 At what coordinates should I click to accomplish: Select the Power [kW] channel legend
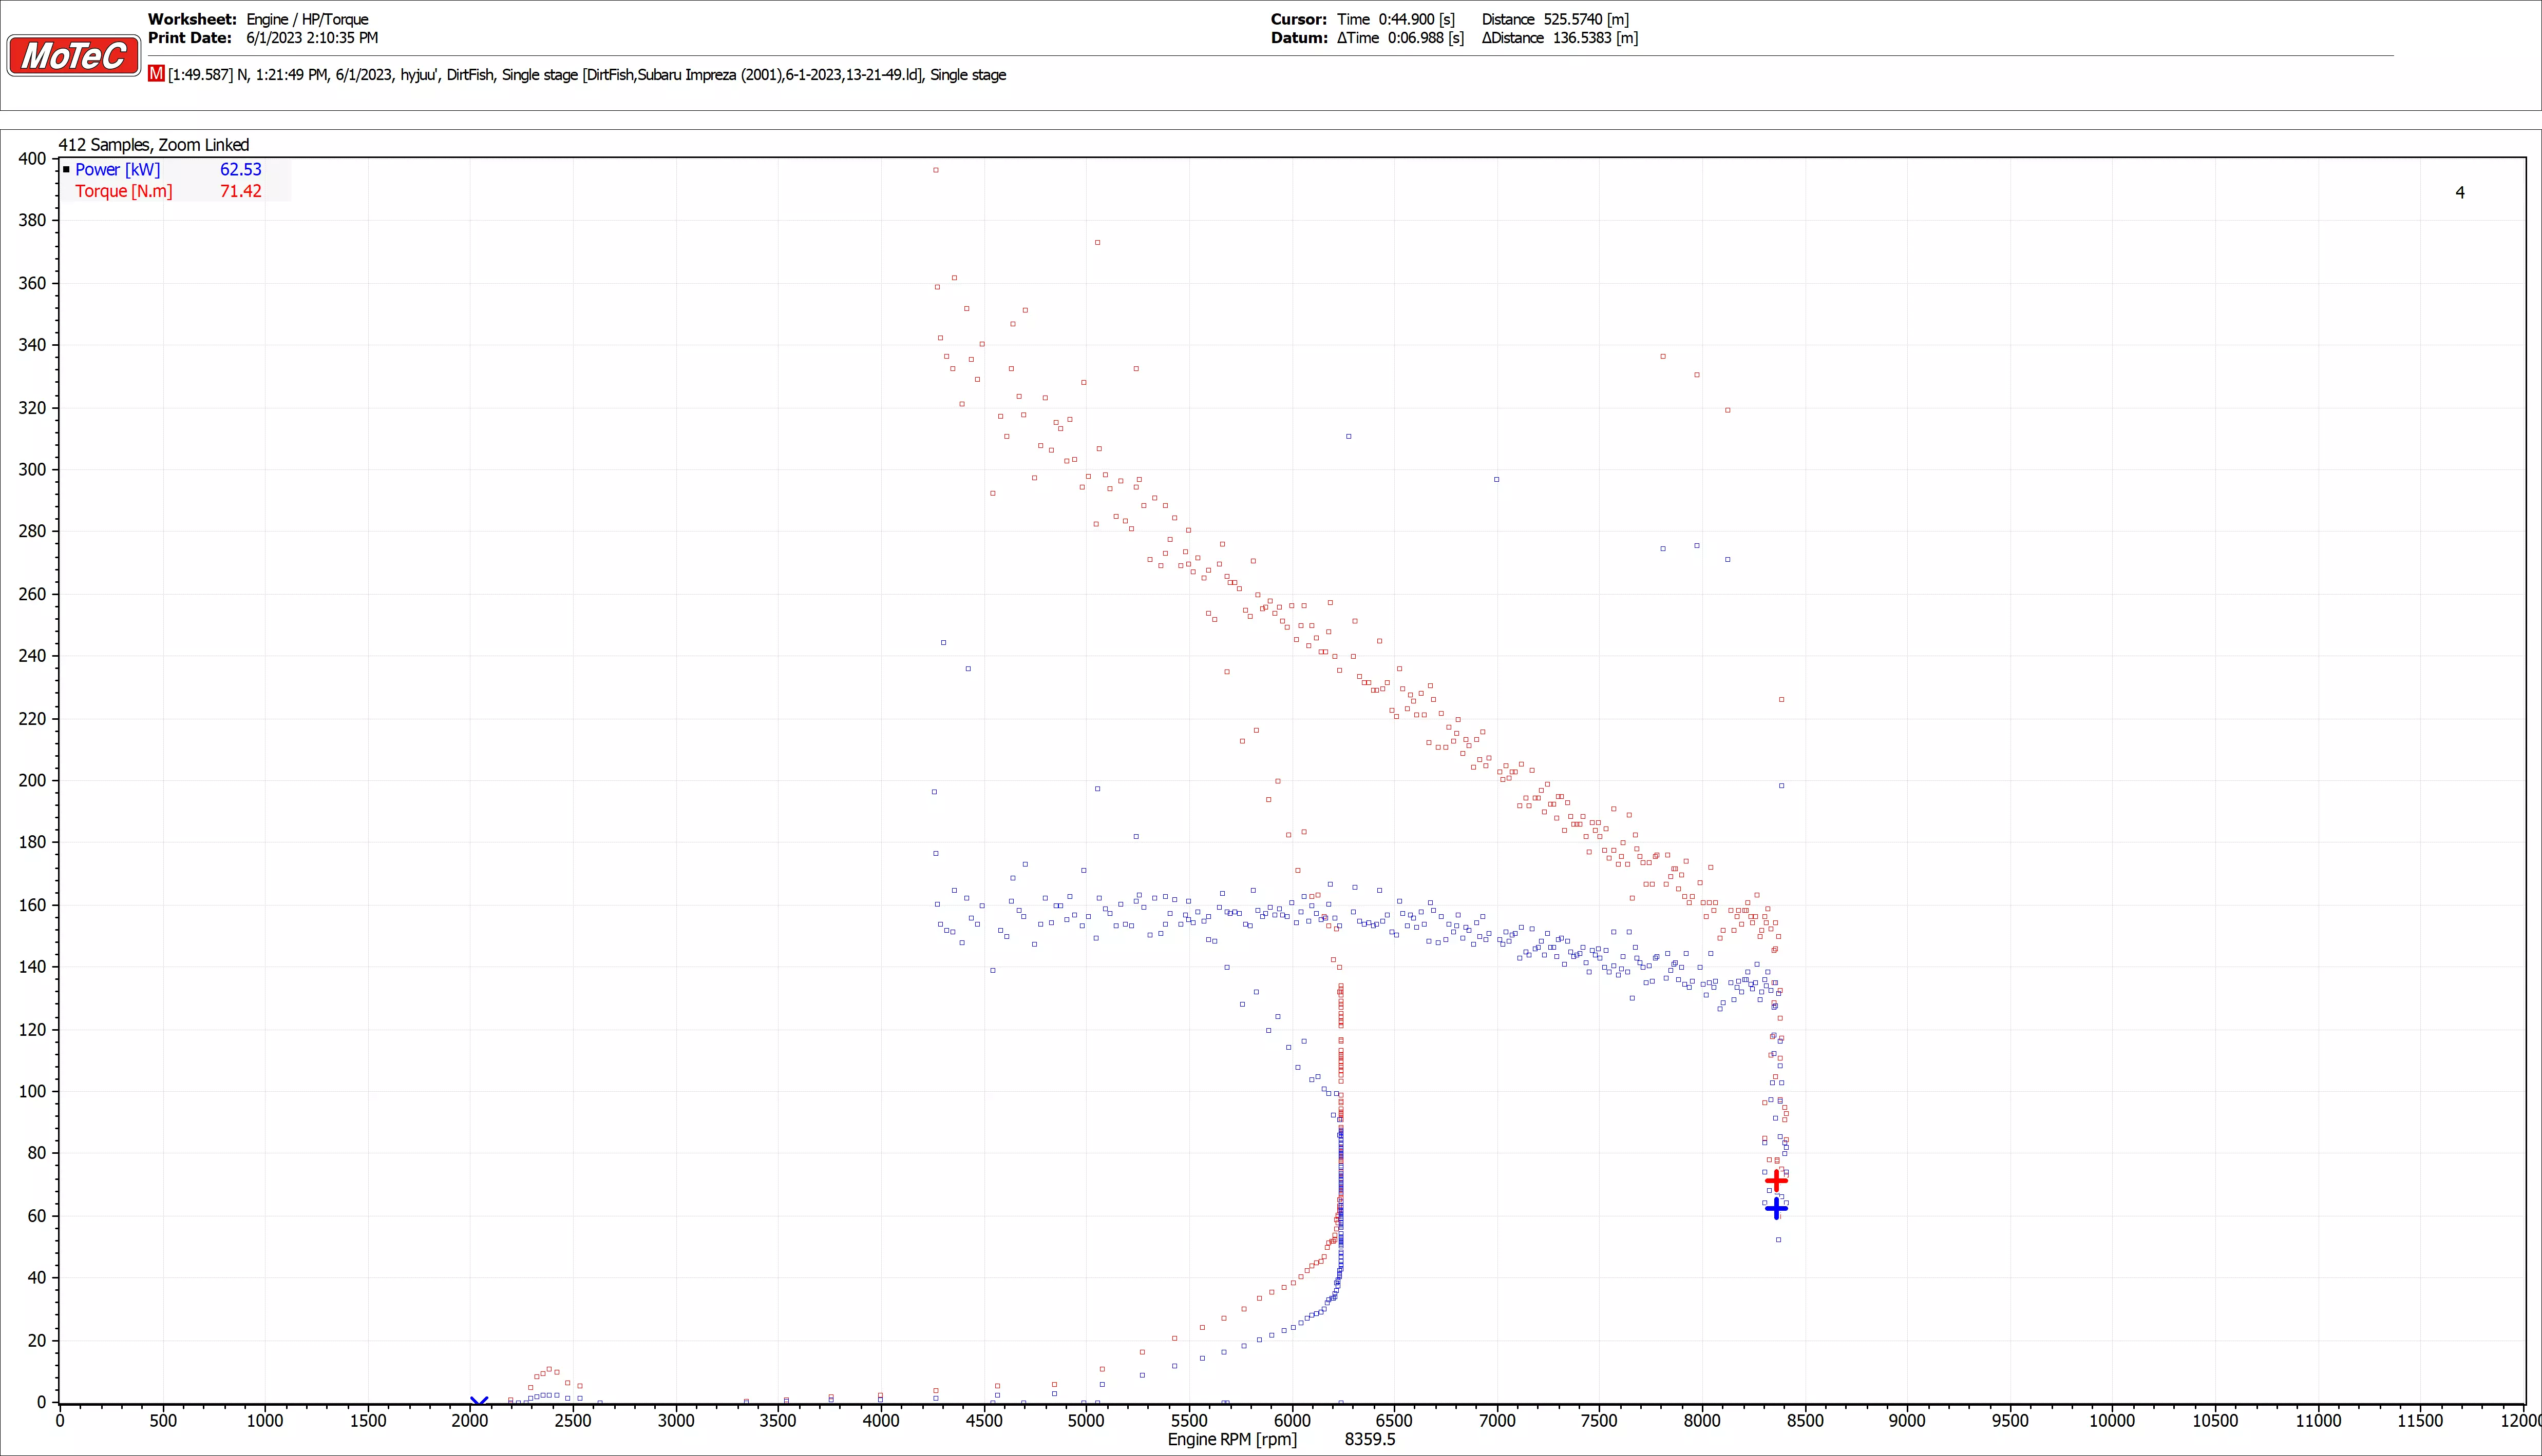(x=117, y=170)
